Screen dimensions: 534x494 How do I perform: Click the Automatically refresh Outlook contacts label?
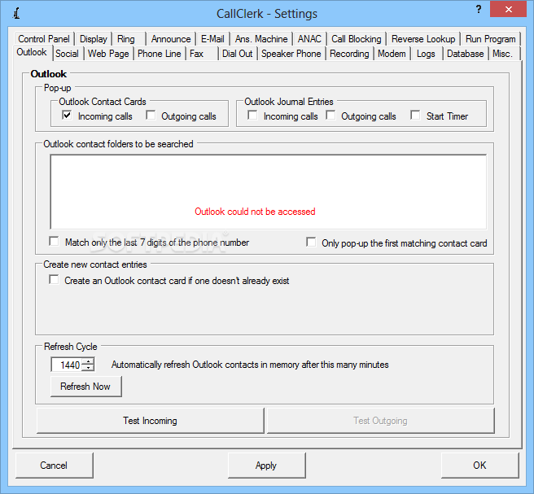pos(250,365)
